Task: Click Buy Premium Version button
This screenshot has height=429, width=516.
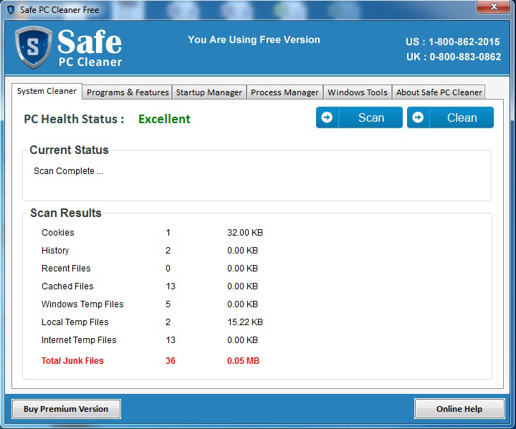Action: (x=66, y=409)
